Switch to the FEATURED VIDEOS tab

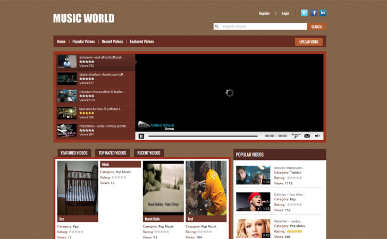tap(74, 153)
